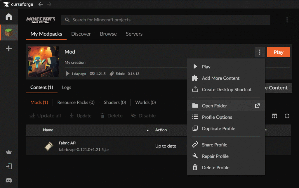Click the Mod profile title
This screenshot has height=188, width=299.
tap(70, 52)
